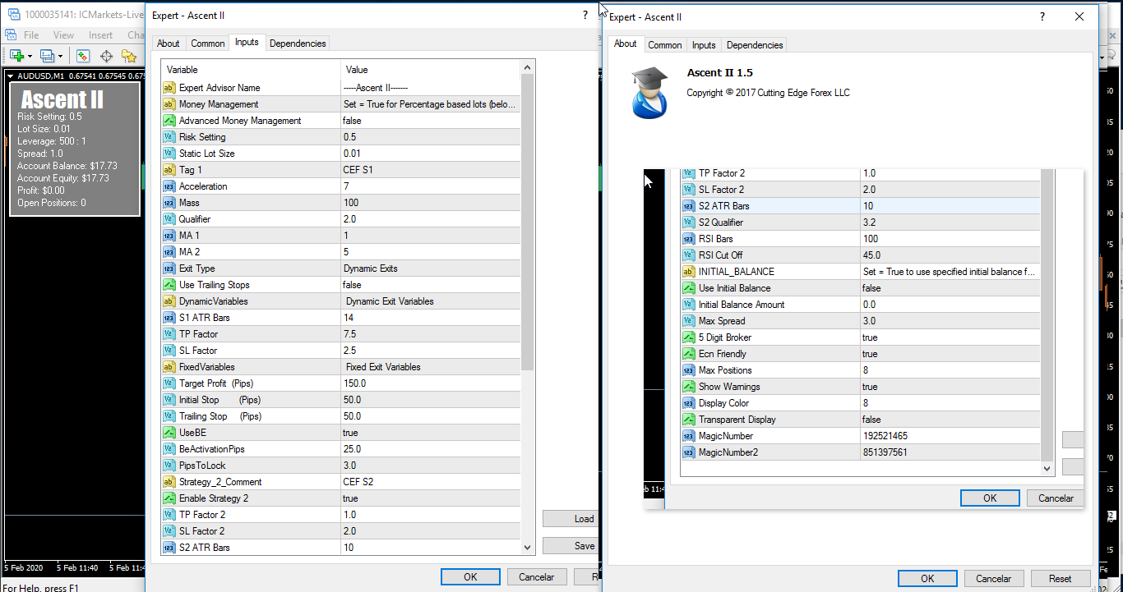1123x592 pixels.
Task: Toggle the Data Window crosshair icon
Action: [x=106, y=56]
